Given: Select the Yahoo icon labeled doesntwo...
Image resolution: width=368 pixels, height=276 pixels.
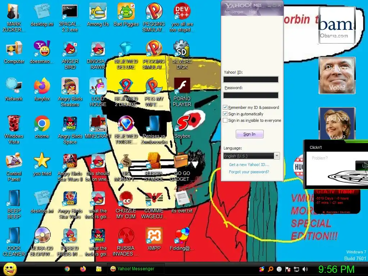Looking at the screenshot, I should pos(42,52).
